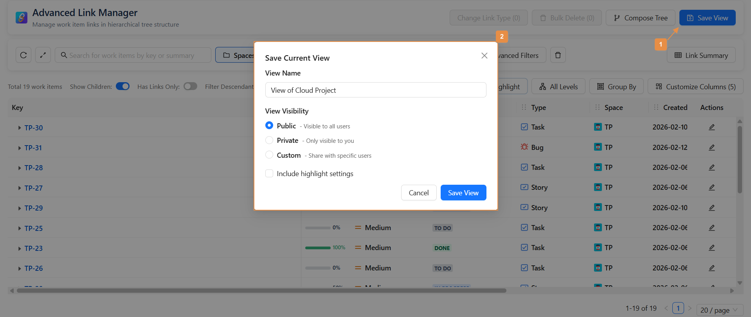Click the horizontal scrollbar thumb
The height and width of the screenshot is (317, 751).
(x=261, y=291)
